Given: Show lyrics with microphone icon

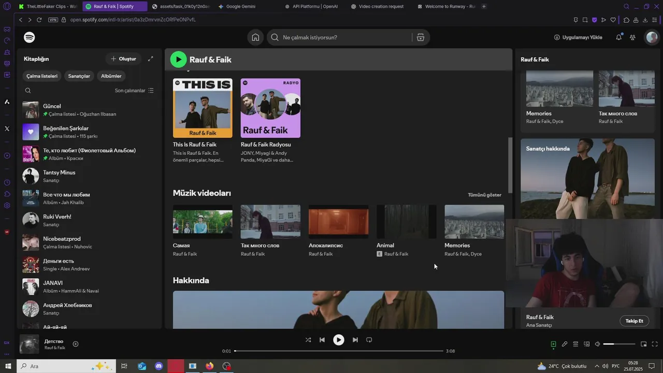Looking at the screenshot, I should coord(565,344).
